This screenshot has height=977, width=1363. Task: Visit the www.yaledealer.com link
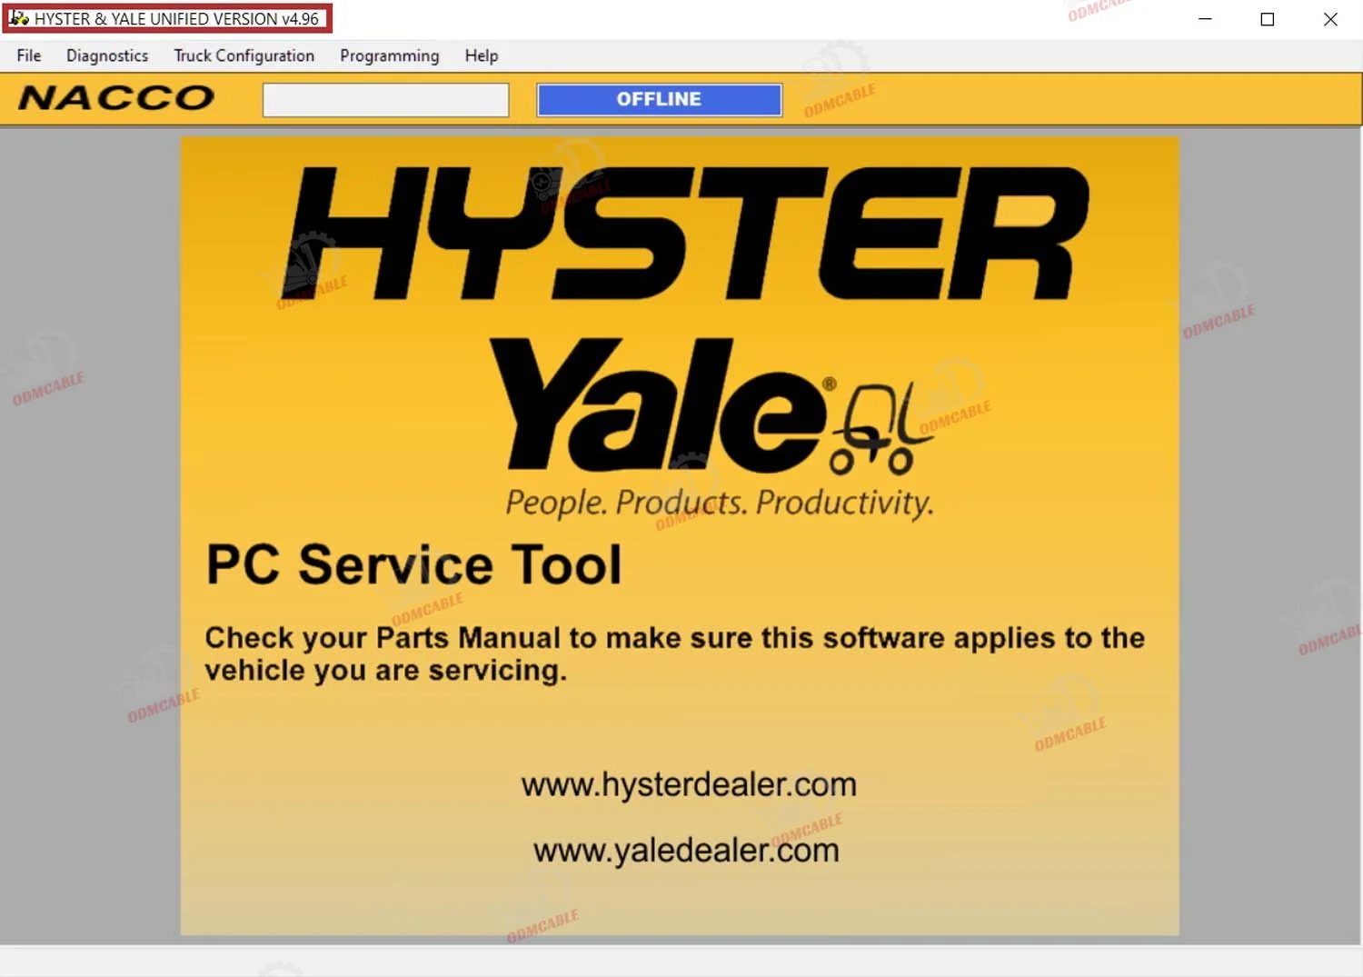pyautogui.click(x=686, y=851)
